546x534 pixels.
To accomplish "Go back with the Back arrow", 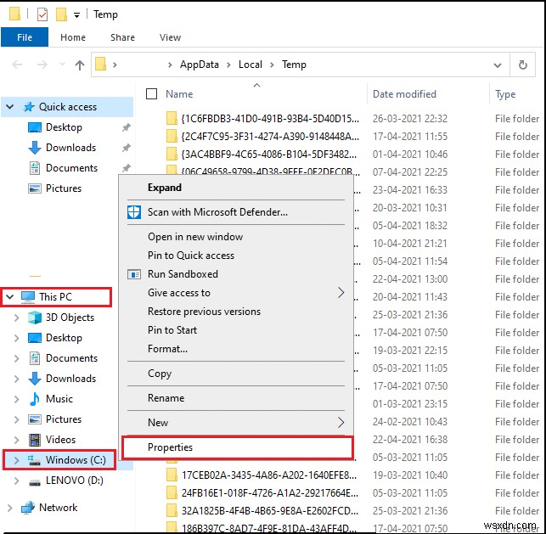I will 17,65.
